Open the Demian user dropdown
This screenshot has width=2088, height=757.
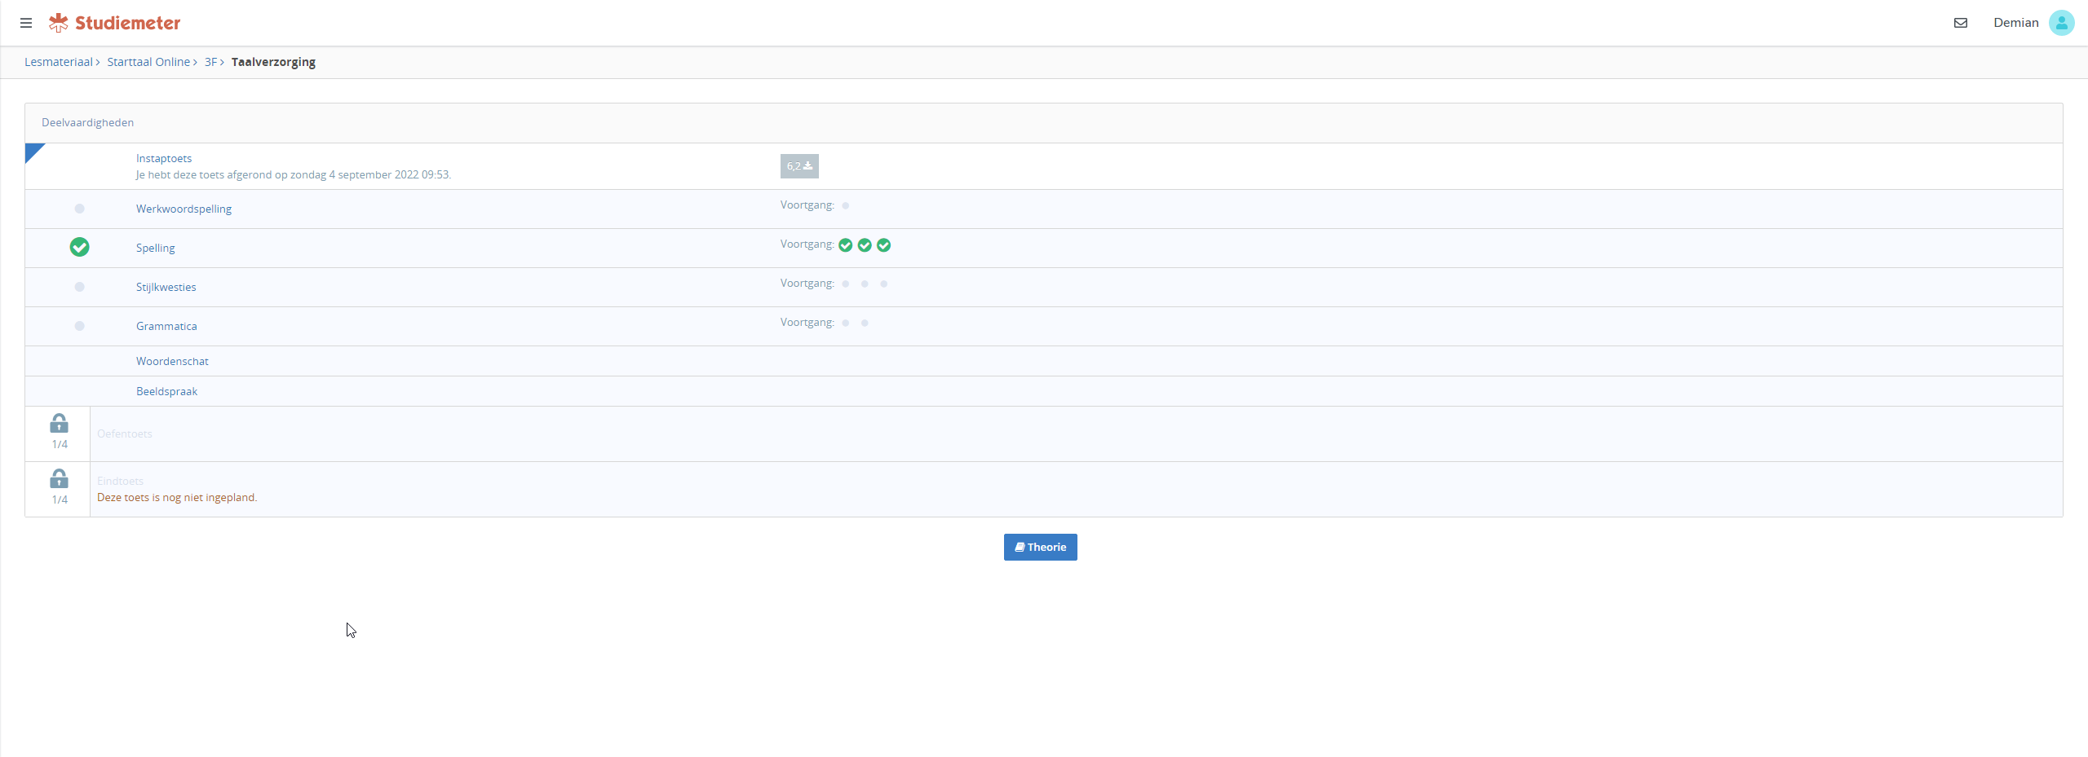(2015, 23)
